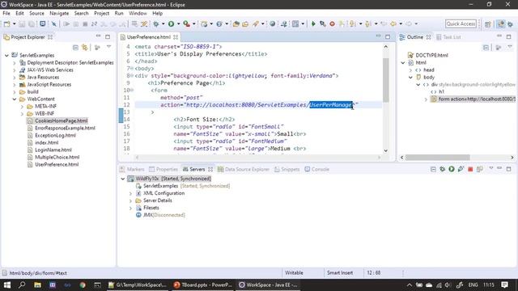The height and width of the screenshot is (291, 518).
Task: Open Chrome from the taskbar
Action: pyautogui.click(x=83, y=285)
